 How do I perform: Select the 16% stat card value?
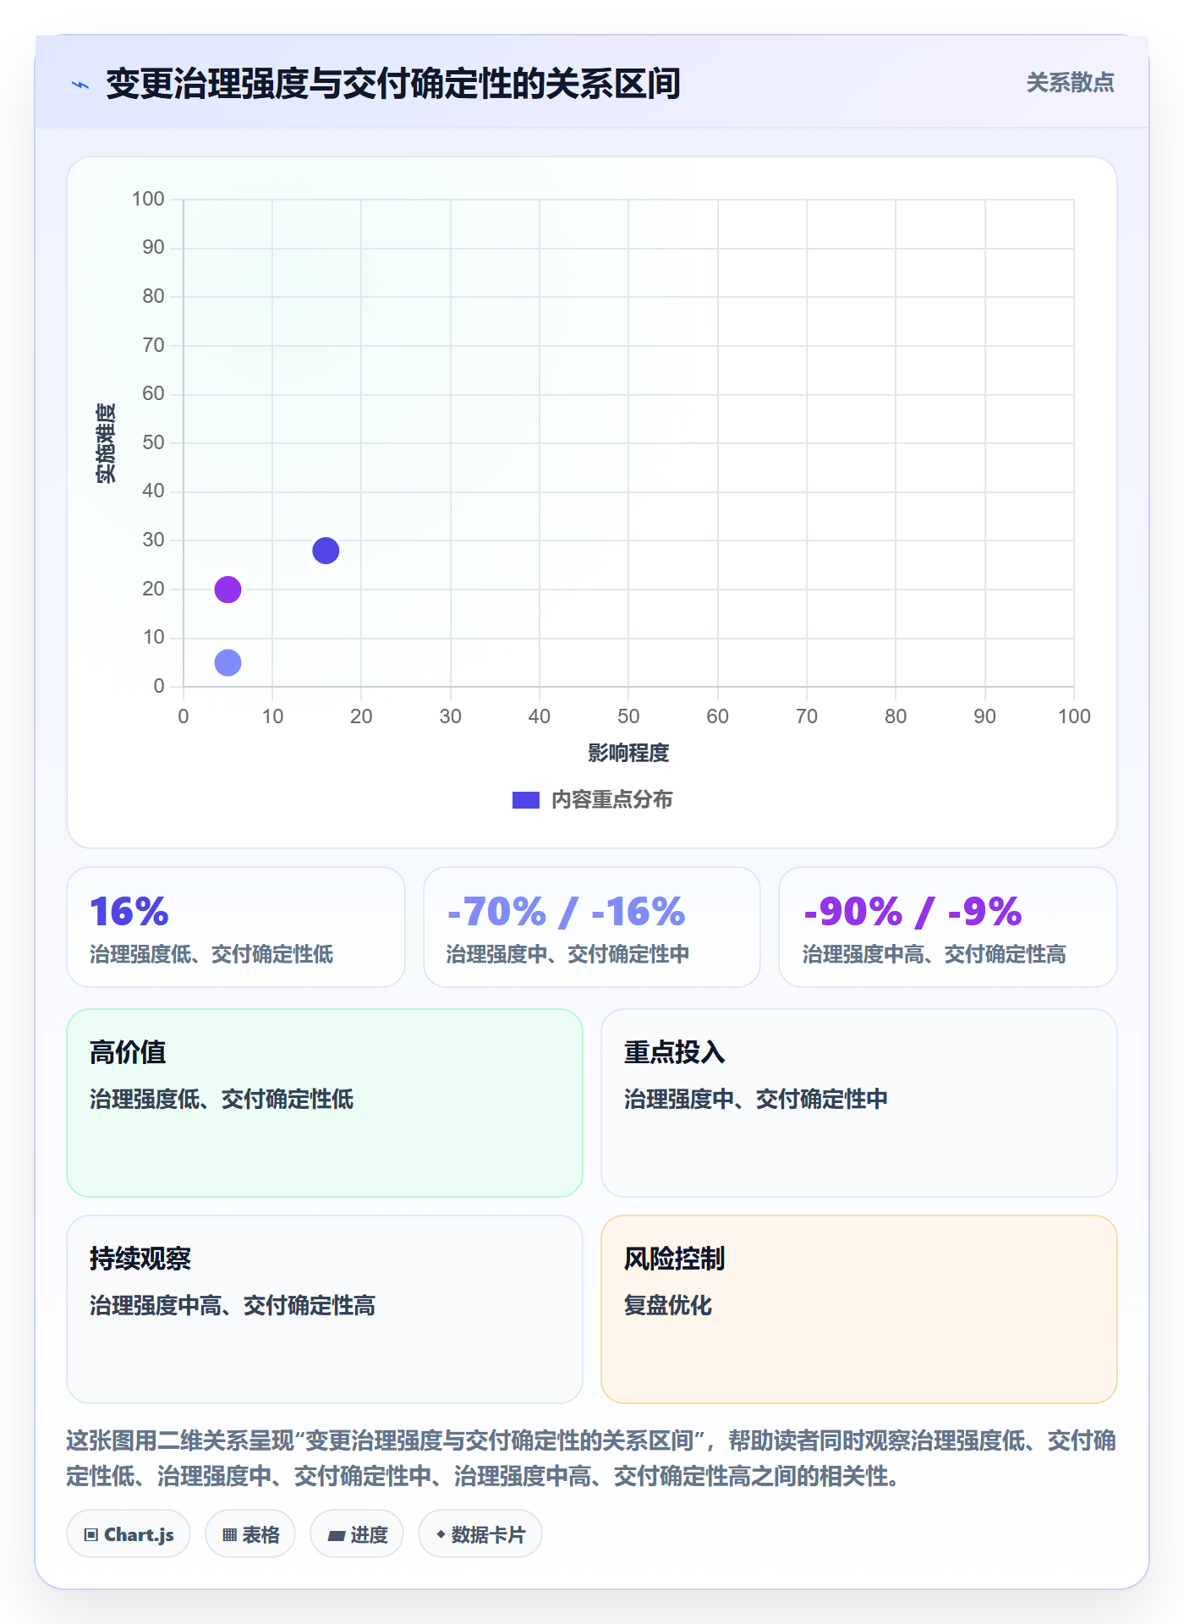coord(129,912)
